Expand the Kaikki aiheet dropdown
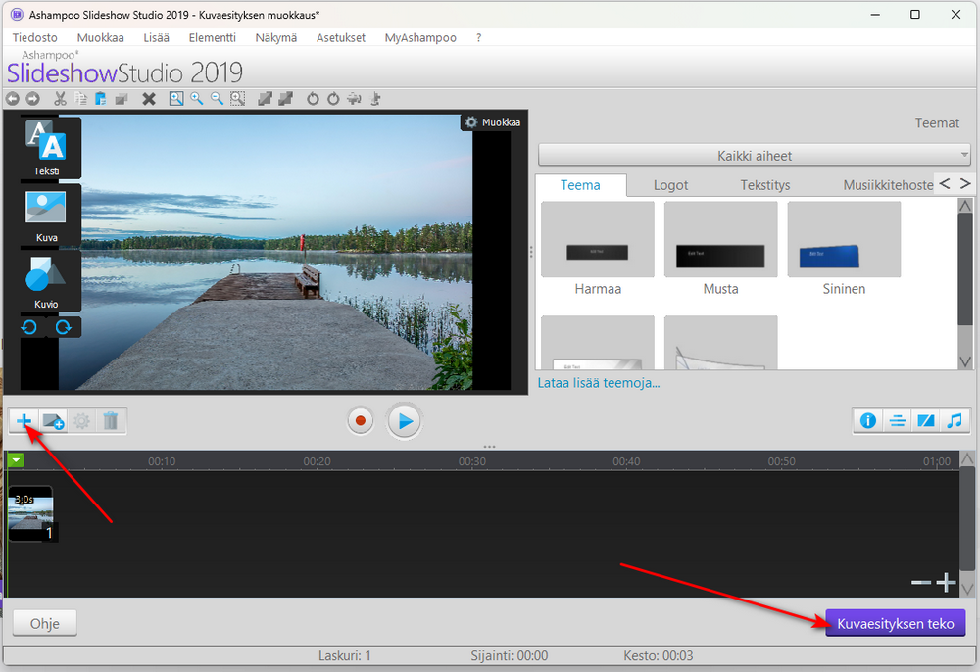The height and width of the screenshot is (672, 980). pyautogui.click(x=755, y=155)
